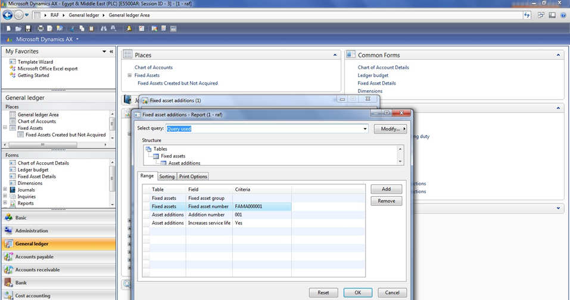Collapse the Common Forms section
The height and width of the screenshot is (300, 570).
point(558,55)
